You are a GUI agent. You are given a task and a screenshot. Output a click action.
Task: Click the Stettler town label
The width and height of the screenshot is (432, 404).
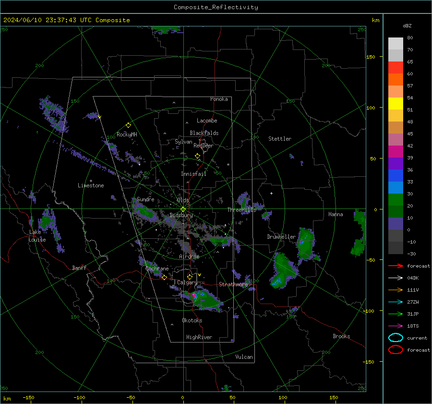(280, 139)
